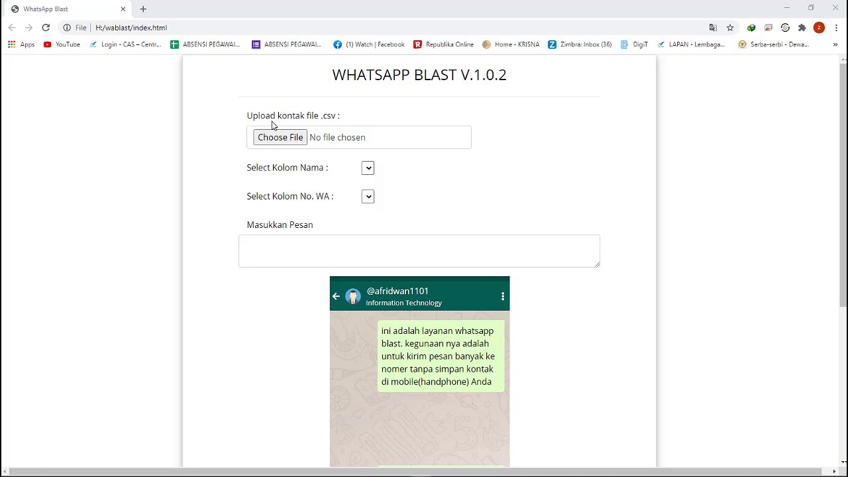Click the scrollbar down arrow
The height and width of the screenshot is (477, 848).
tap(843, 462)
